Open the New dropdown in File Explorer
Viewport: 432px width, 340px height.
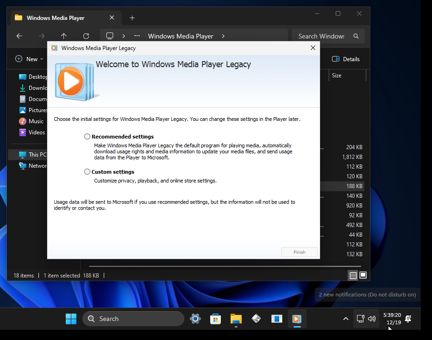tap(30, 59)
